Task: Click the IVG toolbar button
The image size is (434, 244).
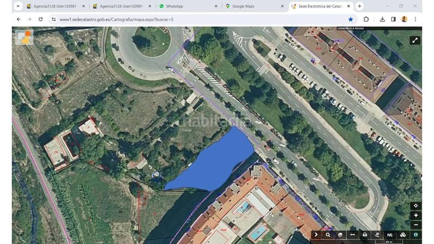Action: [x=390, y=235]
